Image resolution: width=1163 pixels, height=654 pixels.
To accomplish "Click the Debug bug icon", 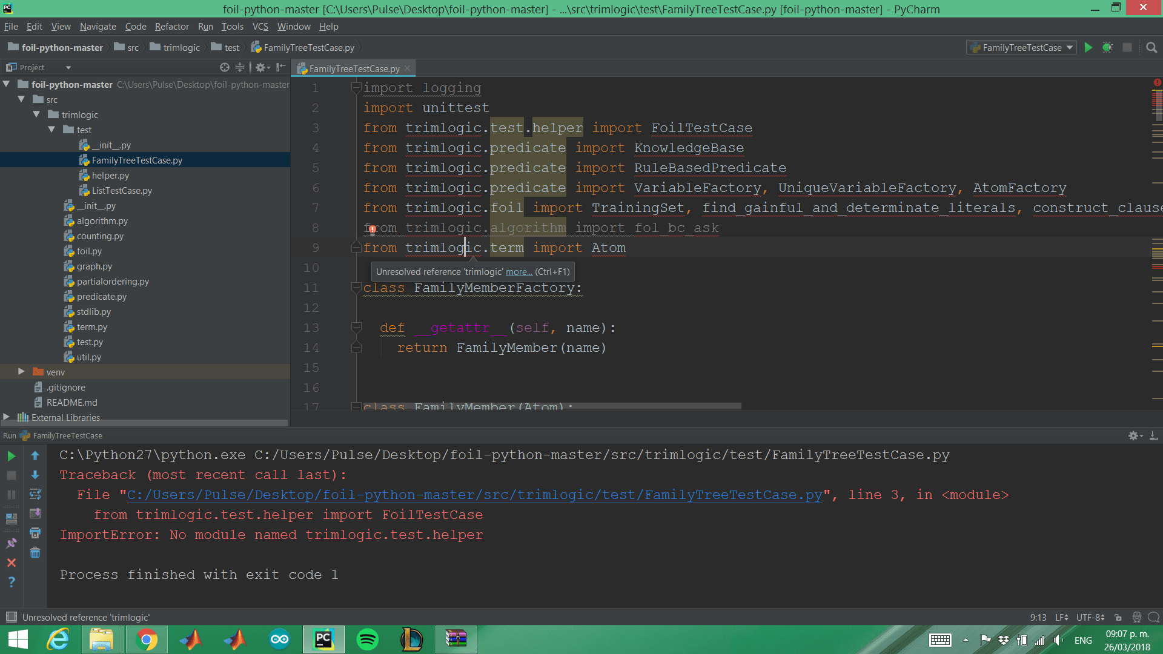I will [x=1107, y=47].
